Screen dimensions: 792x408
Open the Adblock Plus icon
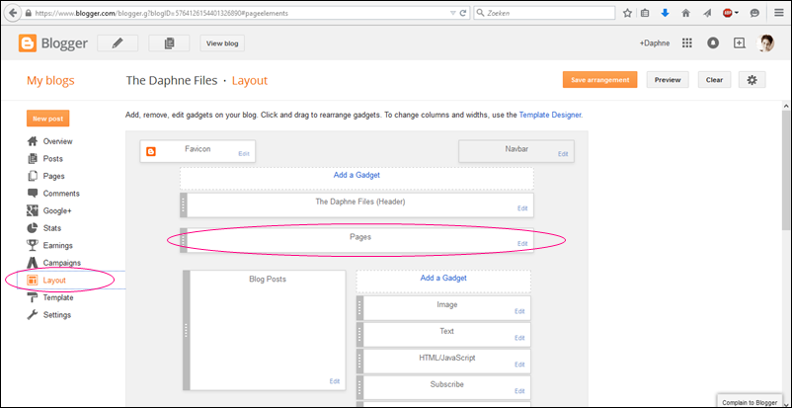point(728,13)
